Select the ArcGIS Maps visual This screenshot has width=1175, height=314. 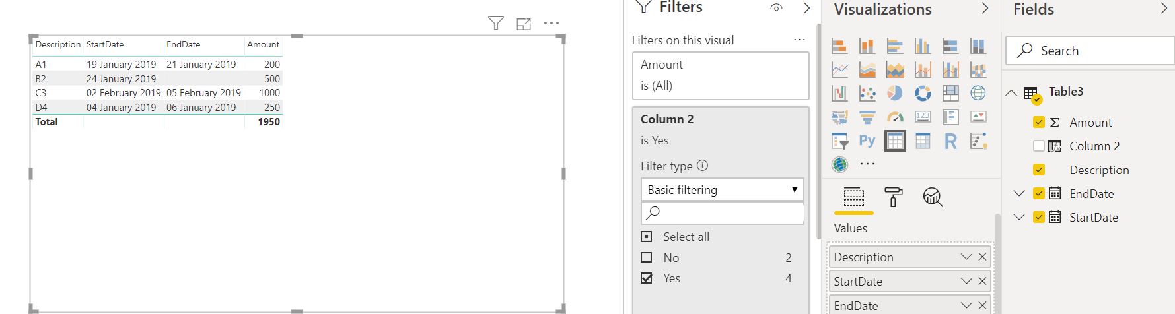coord(839,164)
